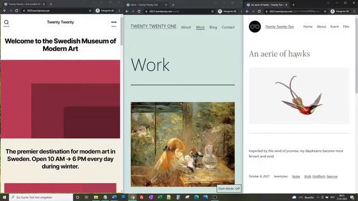This screenshot has width=358, height=201.
Task: Bookmark the 2022.wordpress.net page with the star
Action: click(x=326, y=11)
